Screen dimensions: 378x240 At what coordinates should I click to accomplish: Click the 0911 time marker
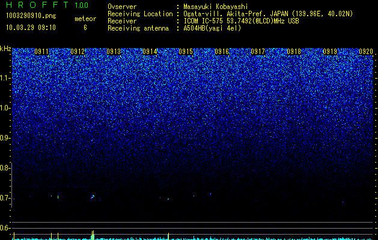click(41, 52)
